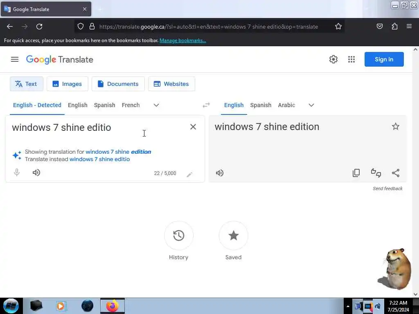This screenshot has height=314, width=419.
Task: Open the Windows Start menu
Action: point(11,306)
